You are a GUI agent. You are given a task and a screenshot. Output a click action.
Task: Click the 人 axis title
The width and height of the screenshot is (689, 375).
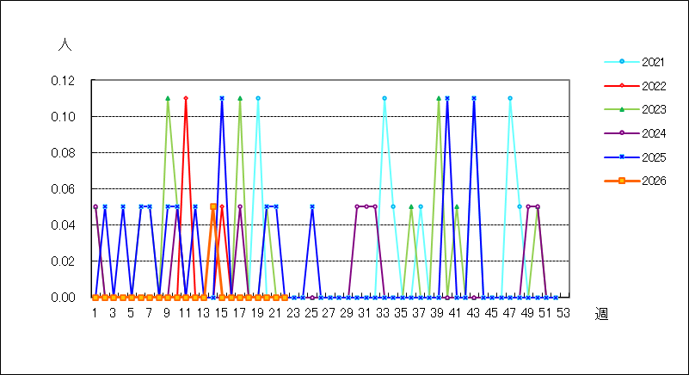(x=65, y=45)
